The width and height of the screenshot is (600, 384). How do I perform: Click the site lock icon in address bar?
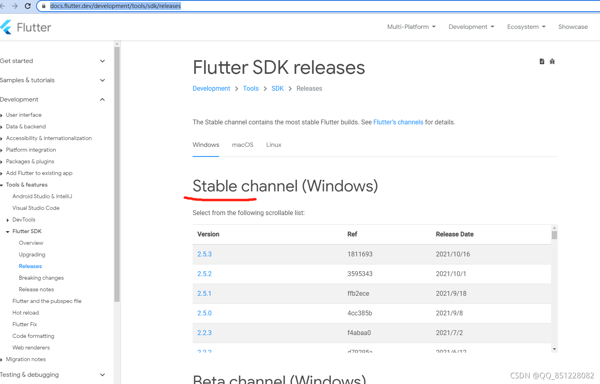[44, 6]
